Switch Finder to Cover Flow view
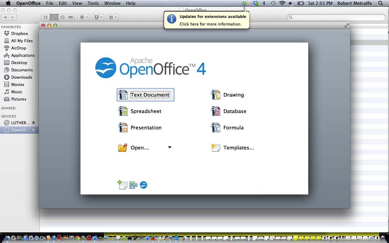The width and height of the screenshot is (389, 243). (71, 17)
